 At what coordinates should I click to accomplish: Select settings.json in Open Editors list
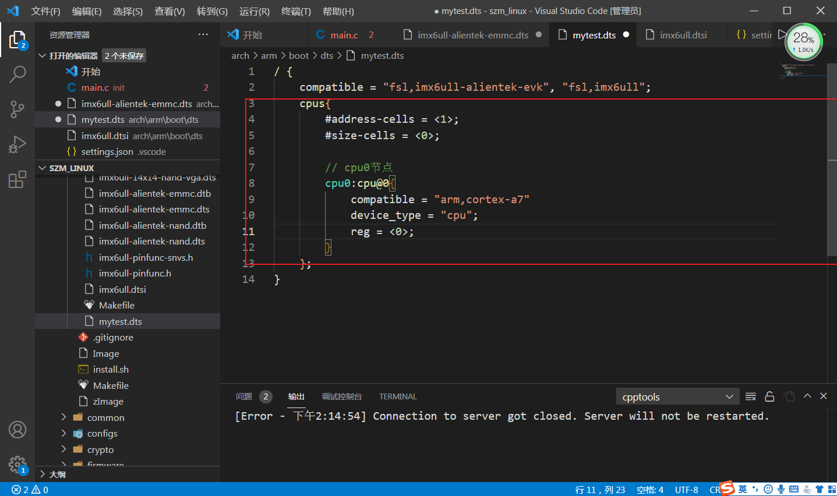click(128, 151)
